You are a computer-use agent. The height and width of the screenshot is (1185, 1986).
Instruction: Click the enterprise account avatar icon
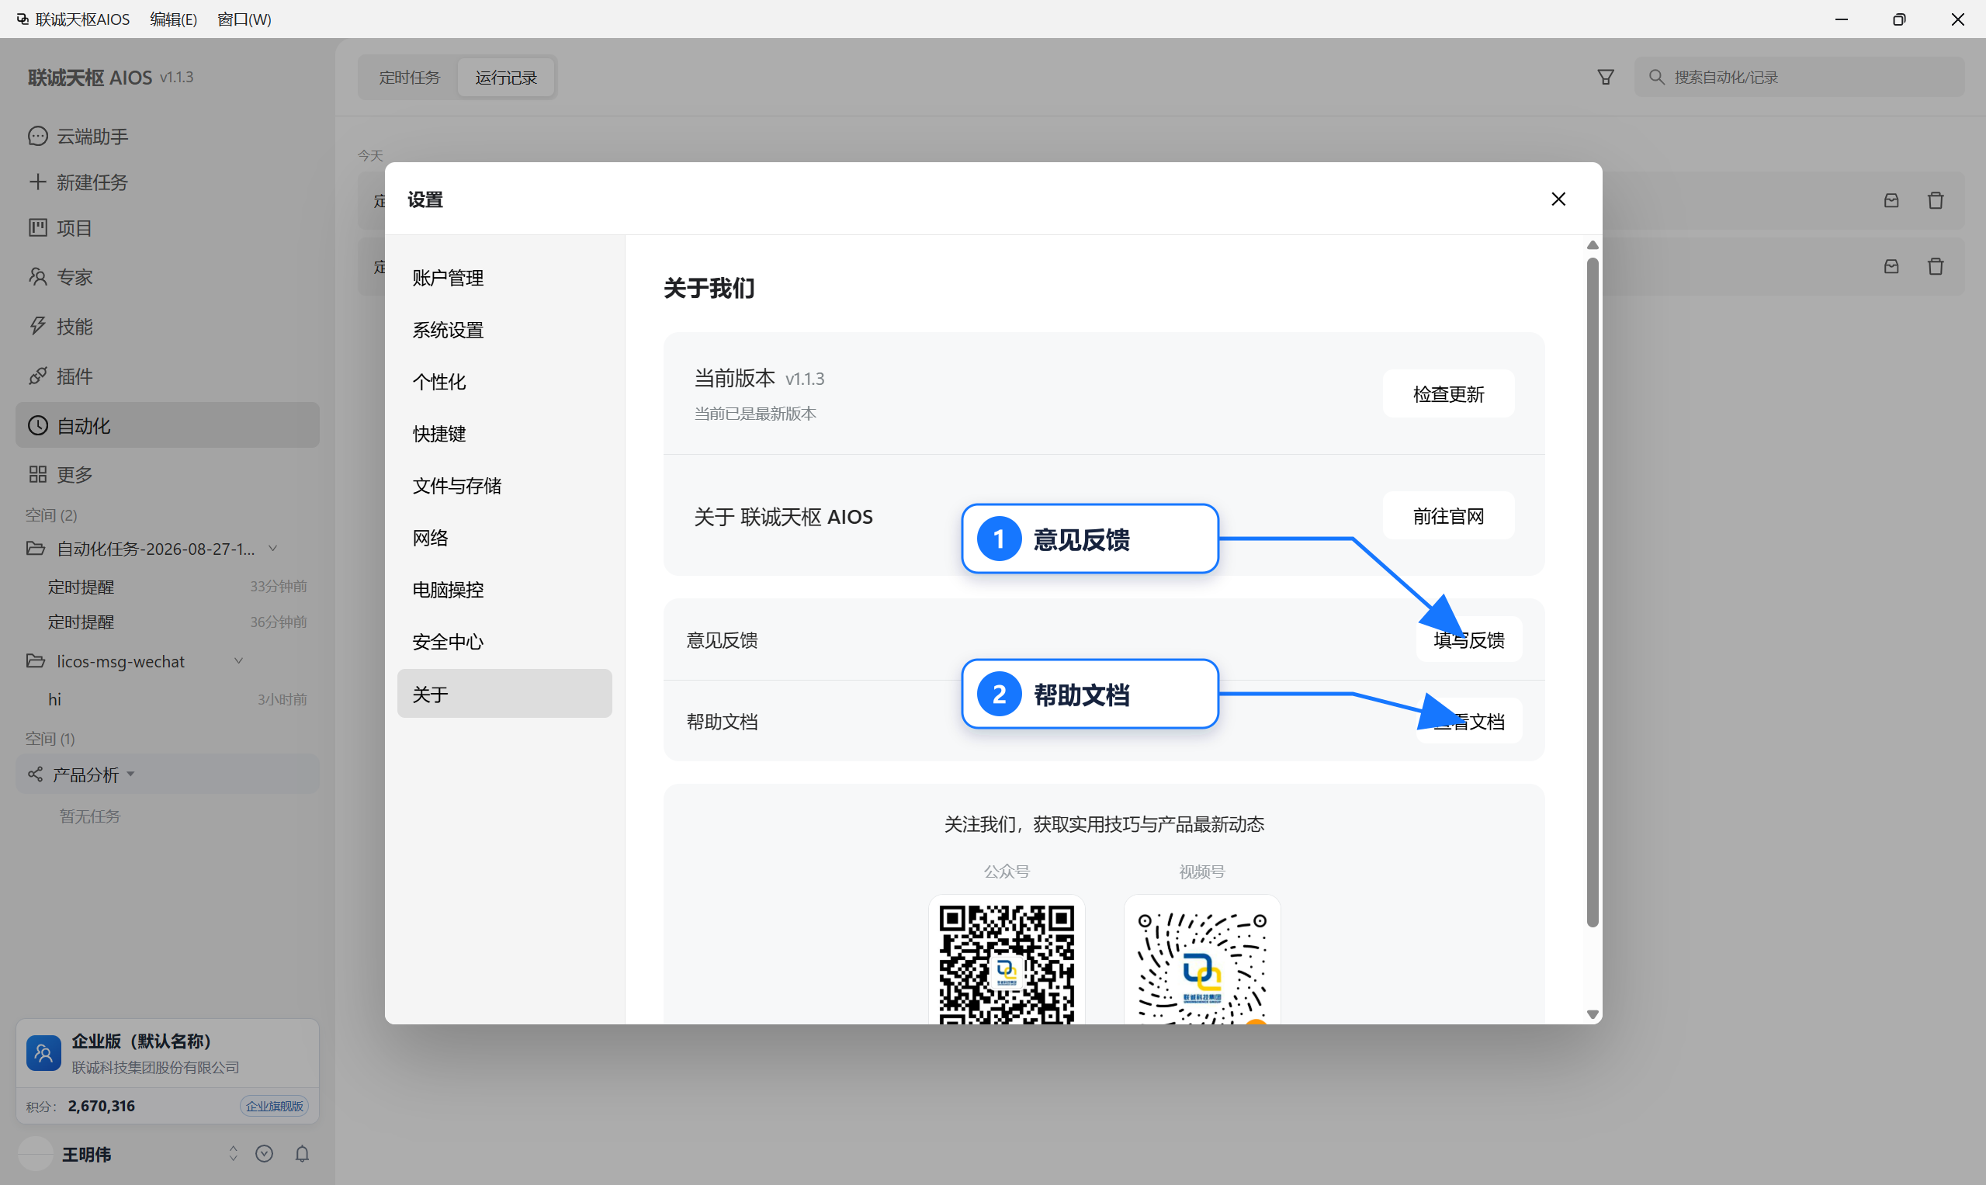[x=44, y=1053]
